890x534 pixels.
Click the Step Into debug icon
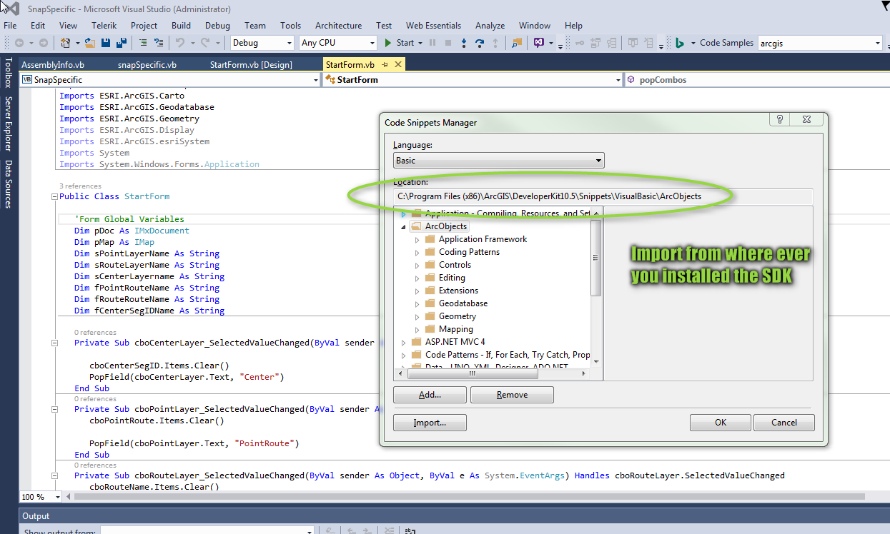pos(463,43)
